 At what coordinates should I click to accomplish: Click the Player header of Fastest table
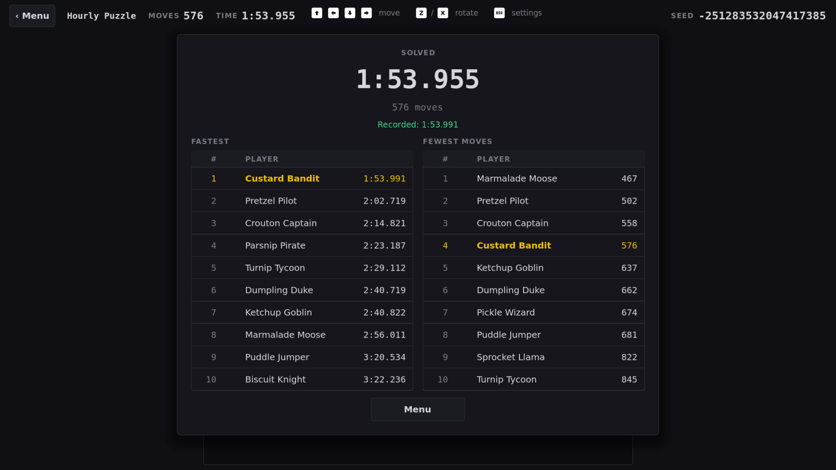tap(262, 159)
